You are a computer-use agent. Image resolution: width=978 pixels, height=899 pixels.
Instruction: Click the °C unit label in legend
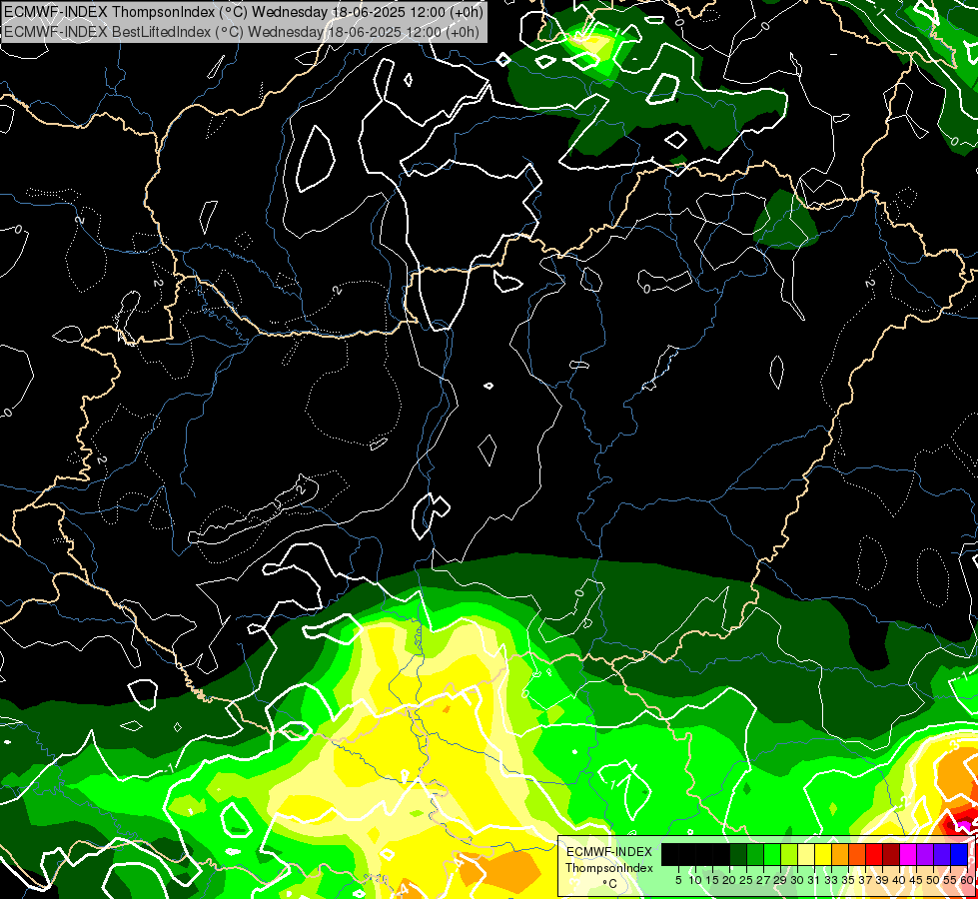[610, 884]
